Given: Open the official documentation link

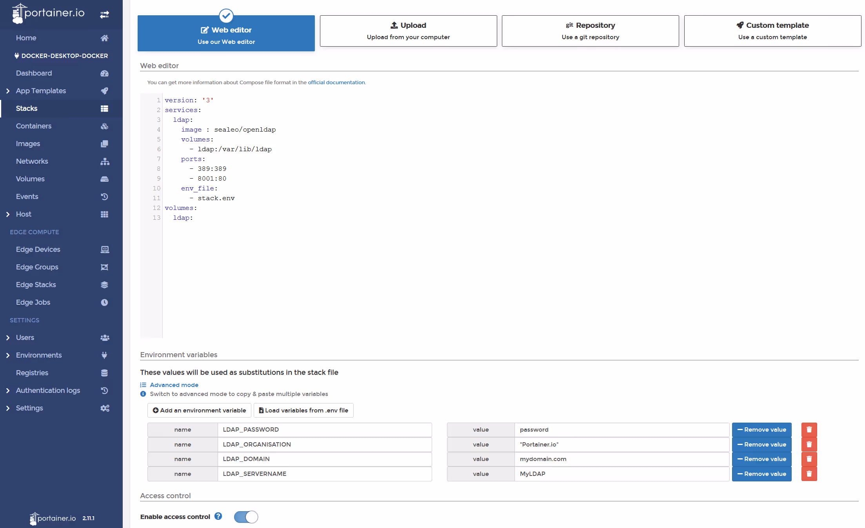Looking at the screenshot, I should point(336,82).
